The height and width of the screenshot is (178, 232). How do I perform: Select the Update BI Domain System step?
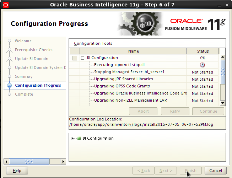click(41, 68)
